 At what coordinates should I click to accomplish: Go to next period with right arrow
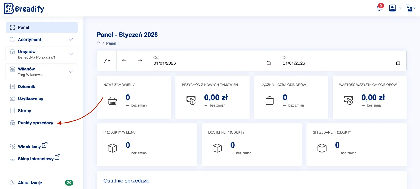click(140, 61)
